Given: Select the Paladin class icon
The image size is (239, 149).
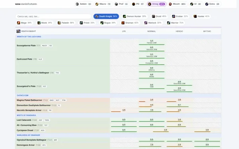Looking at the screenshot, I should [59, 23].
